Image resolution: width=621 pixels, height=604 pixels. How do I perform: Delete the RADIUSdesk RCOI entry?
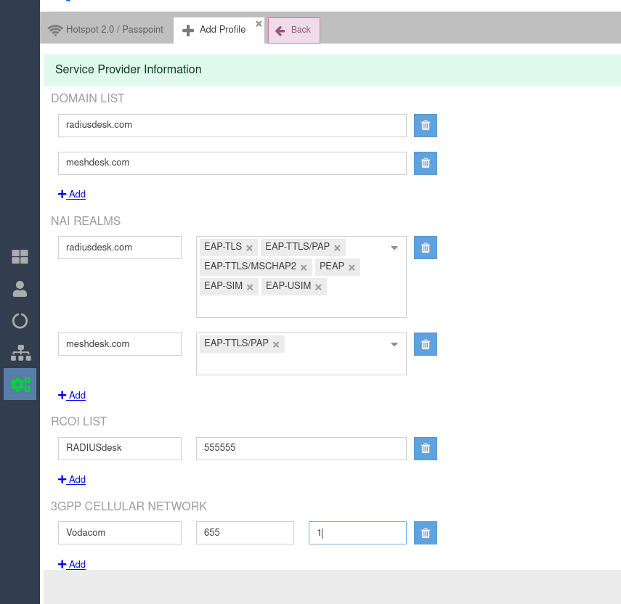pyautogui.click(x=426, y=449)
